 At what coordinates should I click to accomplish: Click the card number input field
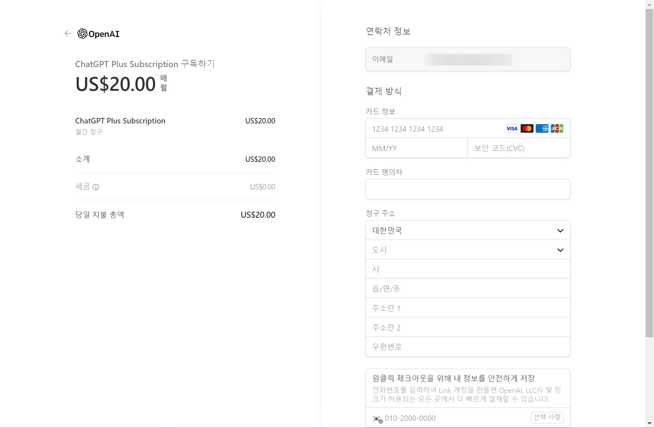430,128
